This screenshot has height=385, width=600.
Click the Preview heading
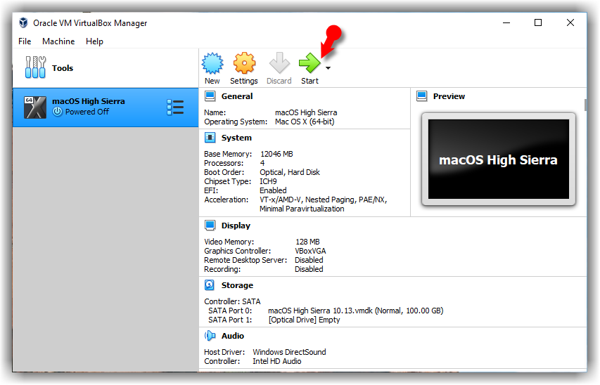(449, 96)
